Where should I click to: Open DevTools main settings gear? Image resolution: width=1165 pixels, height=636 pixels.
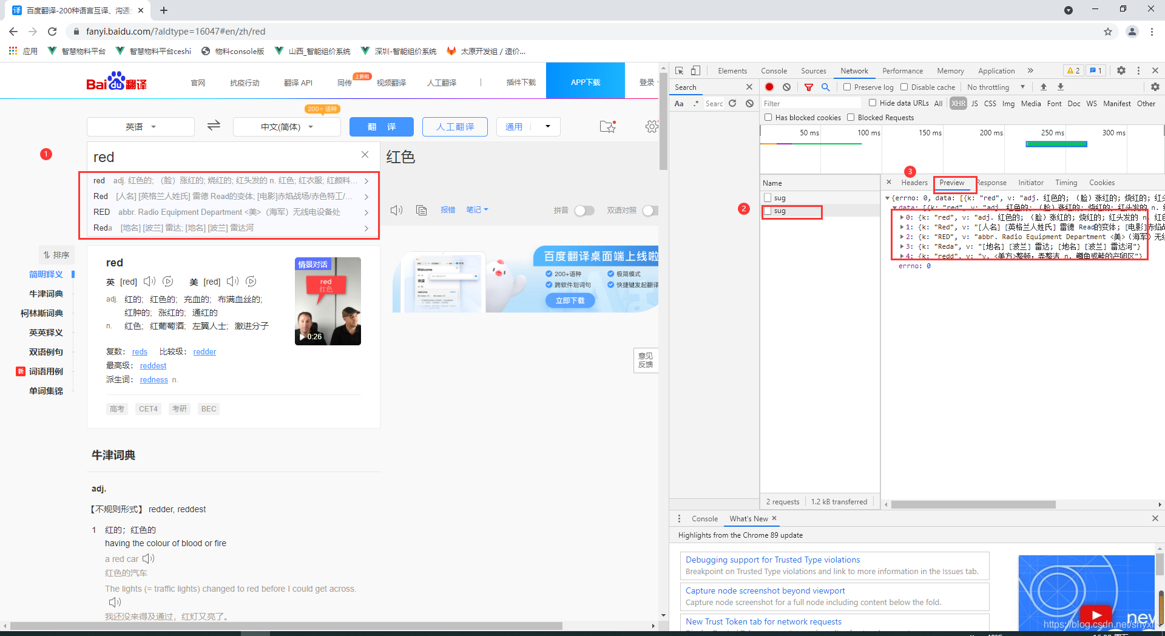(x=1121, y=70)
